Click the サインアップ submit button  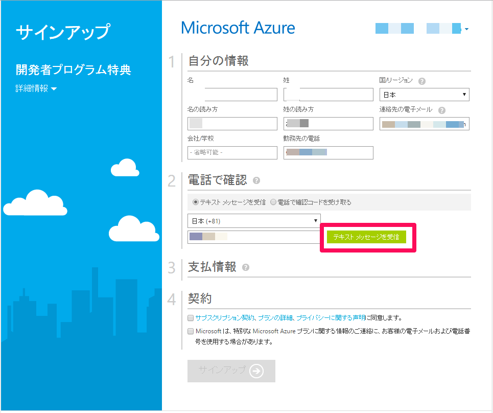(231, 371)
